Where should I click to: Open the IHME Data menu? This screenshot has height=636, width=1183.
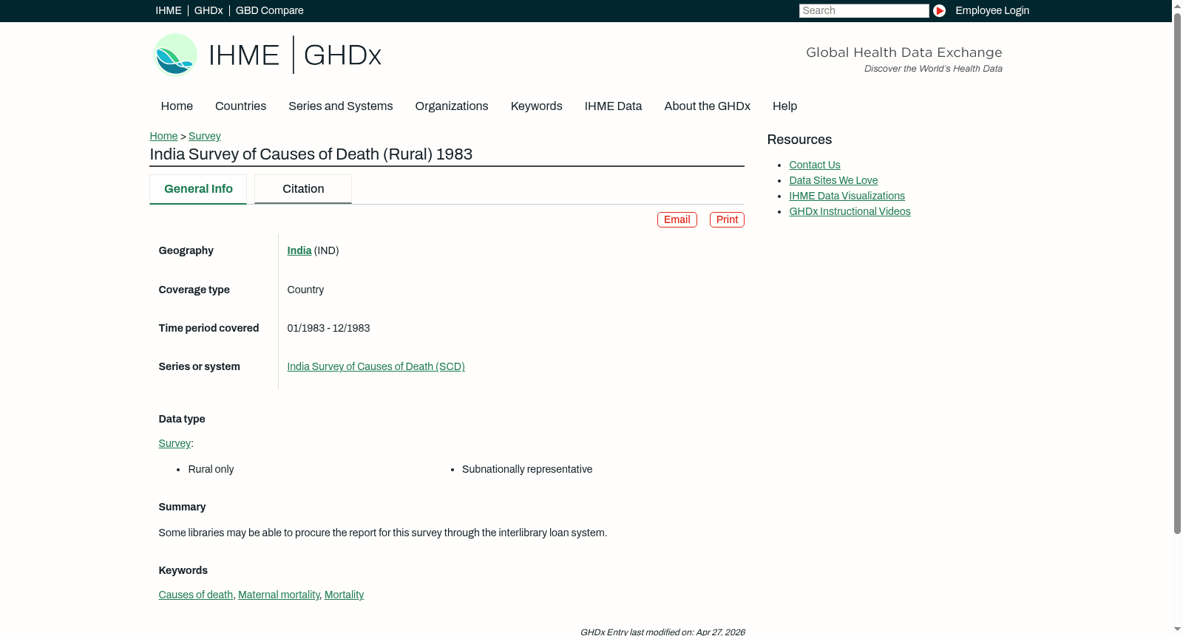[x=613, y=106]
